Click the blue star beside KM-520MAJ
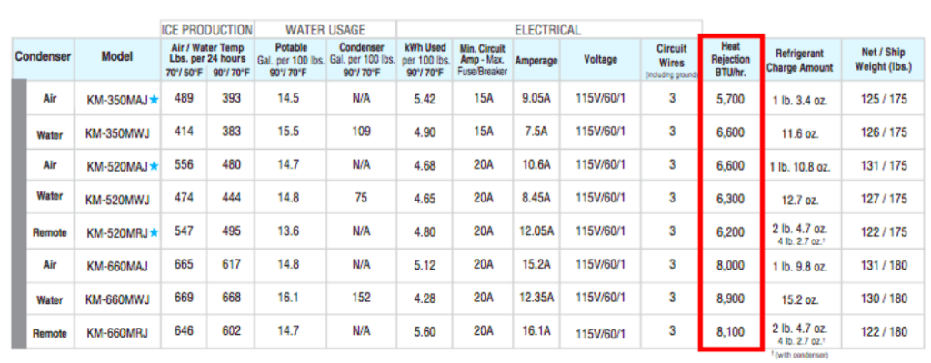 [154, 166]
